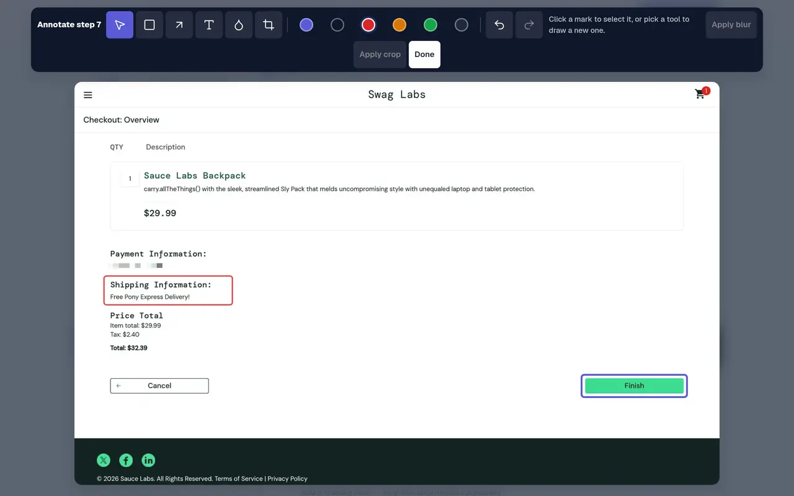Click the Description column header
Screen dimensions: 794x496
tap(166, 147)
